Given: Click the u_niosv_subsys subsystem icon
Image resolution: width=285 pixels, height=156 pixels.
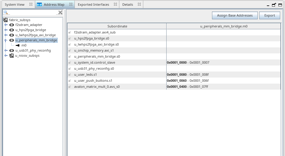Looking at the screenshot, I should [12, 56].
